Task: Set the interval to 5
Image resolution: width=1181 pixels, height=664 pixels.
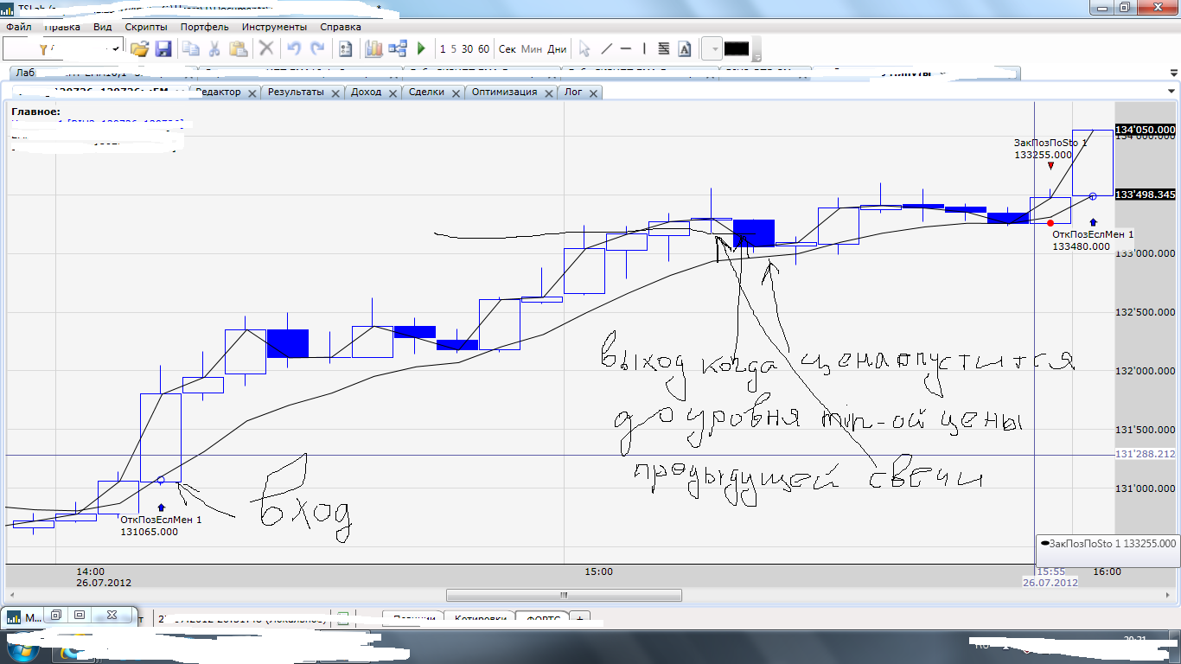Action: click(454, 49)
